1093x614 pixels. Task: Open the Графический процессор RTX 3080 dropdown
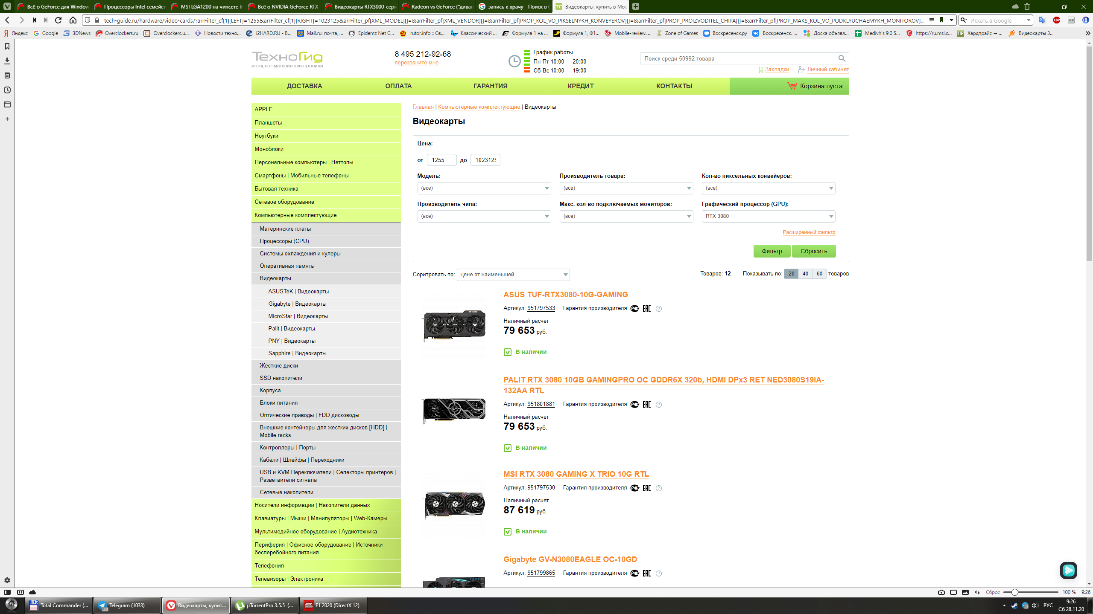pos(768,216)
